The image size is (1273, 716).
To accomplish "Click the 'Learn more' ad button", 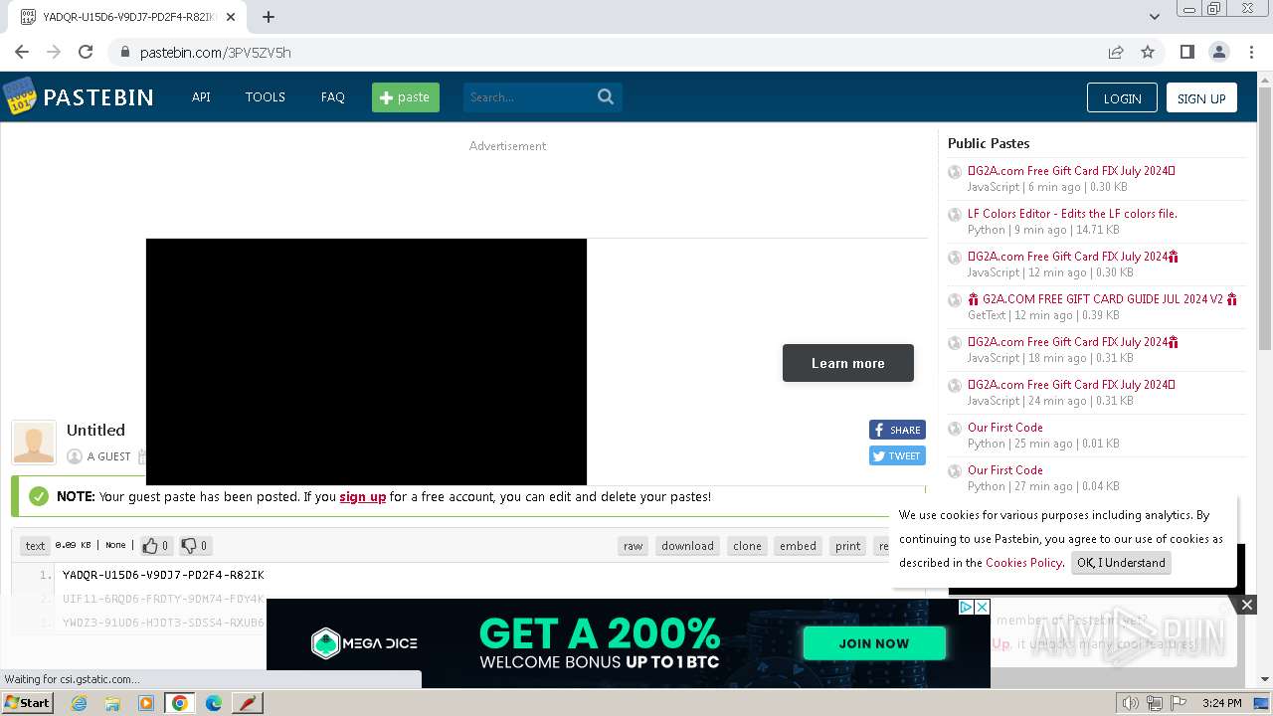I will click(848, 363).
